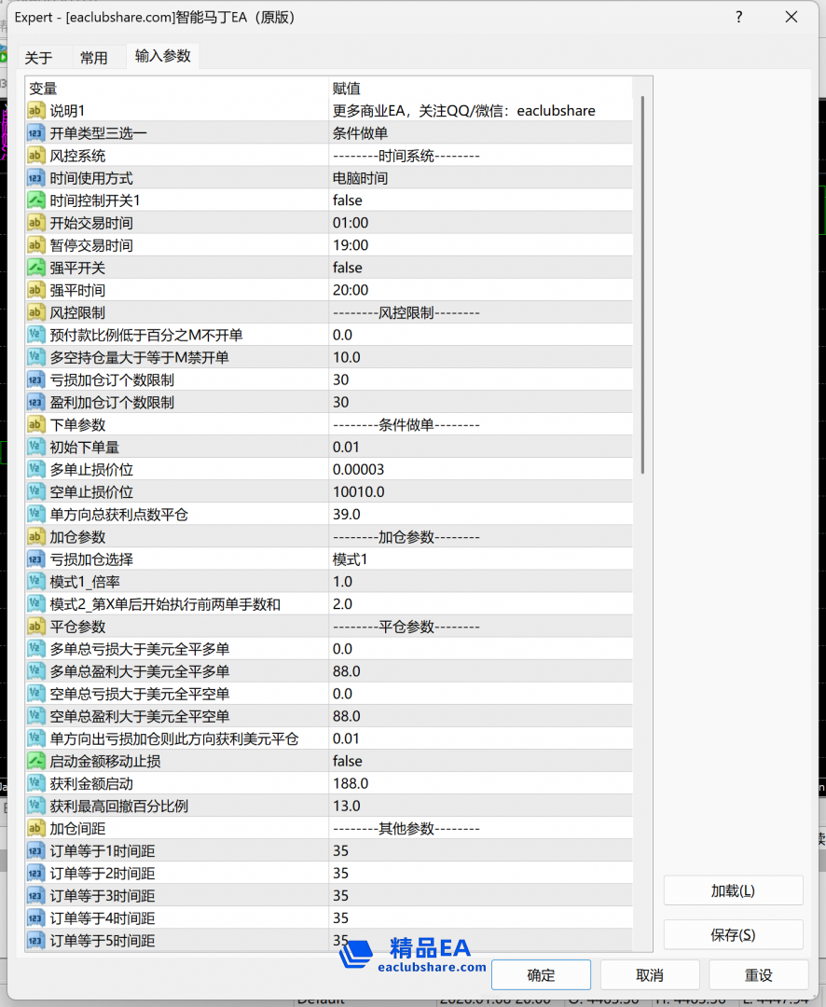Click the ab icon beside 说明1
Screen dimensions: 826x1007
(36, 111)
